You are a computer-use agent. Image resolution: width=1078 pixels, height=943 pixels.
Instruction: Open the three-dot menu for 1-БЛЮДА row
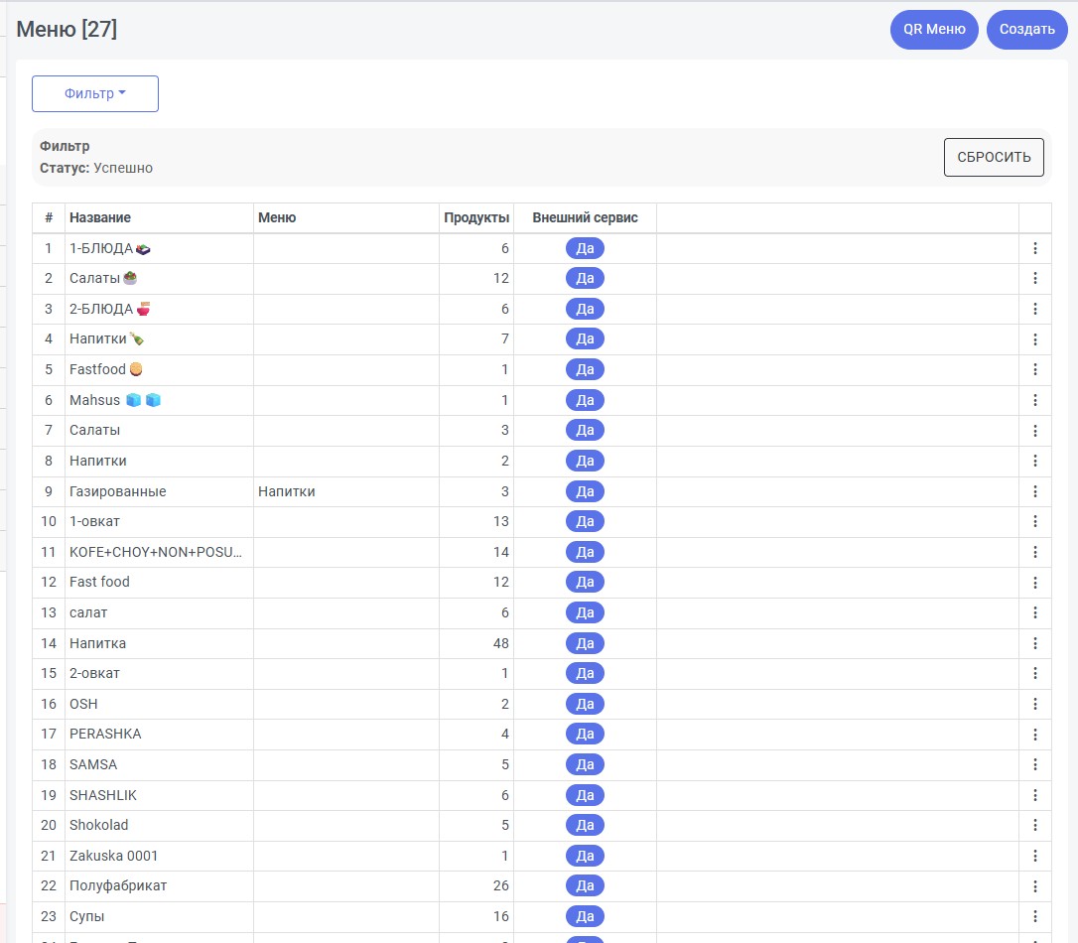pyautogui.click(x=1034, y=248)
